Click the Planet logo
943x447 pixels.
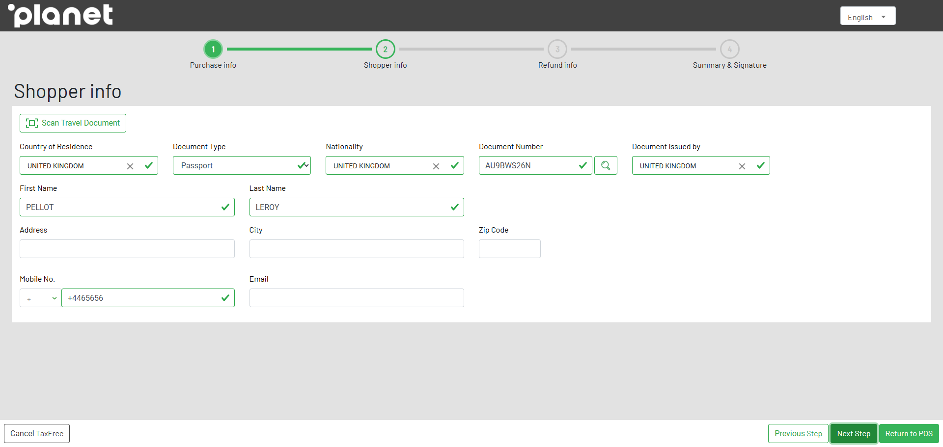pos(60,15)
